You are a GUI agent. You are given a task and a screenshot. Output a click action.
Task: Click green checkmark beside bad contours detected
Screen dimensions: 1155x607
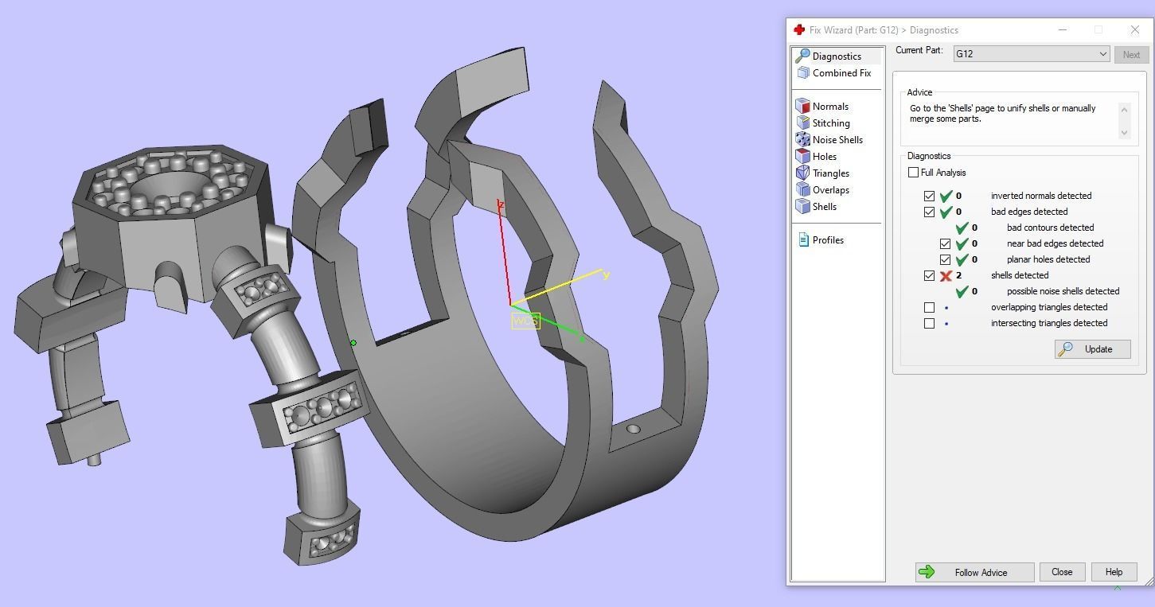962,228
